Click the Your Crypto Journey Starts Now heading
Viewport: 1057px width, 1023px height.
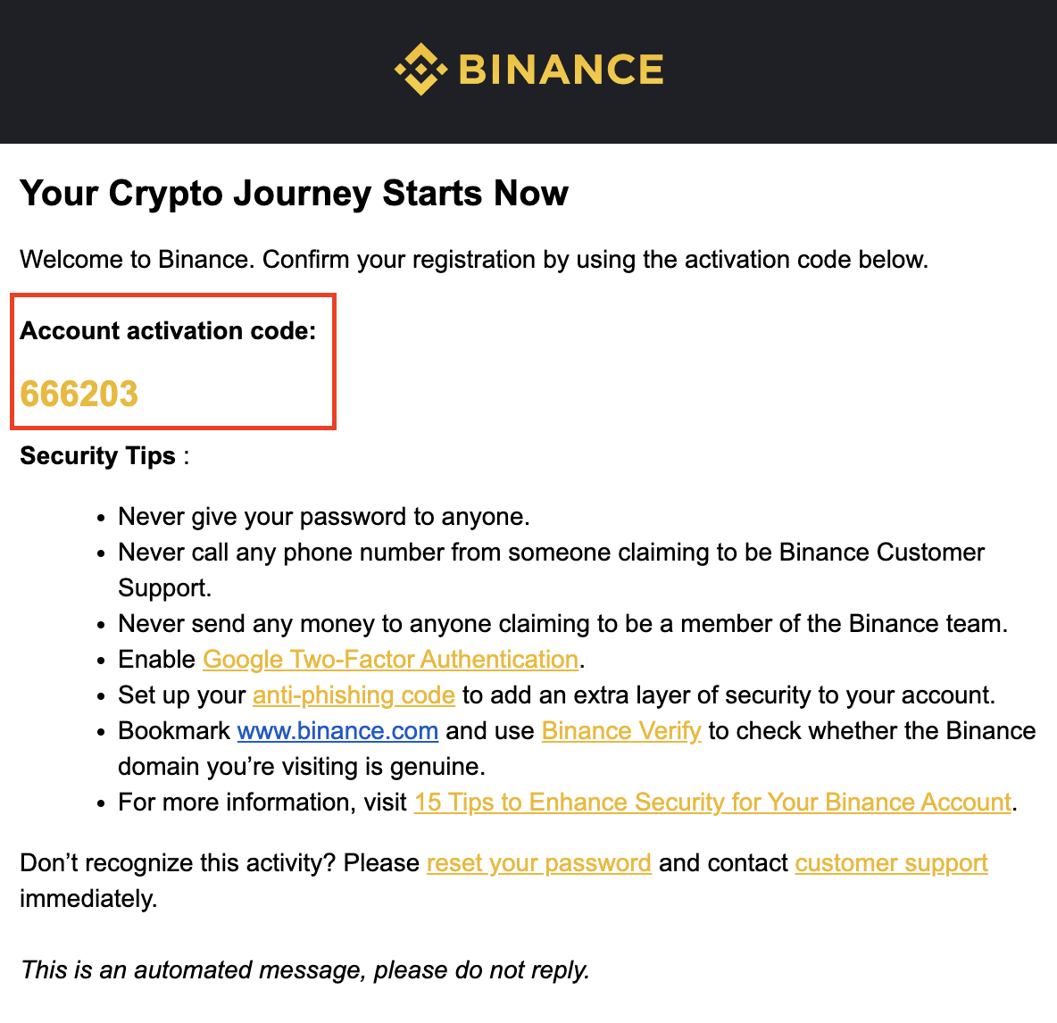pyautogui.click(x=294, y=194)
